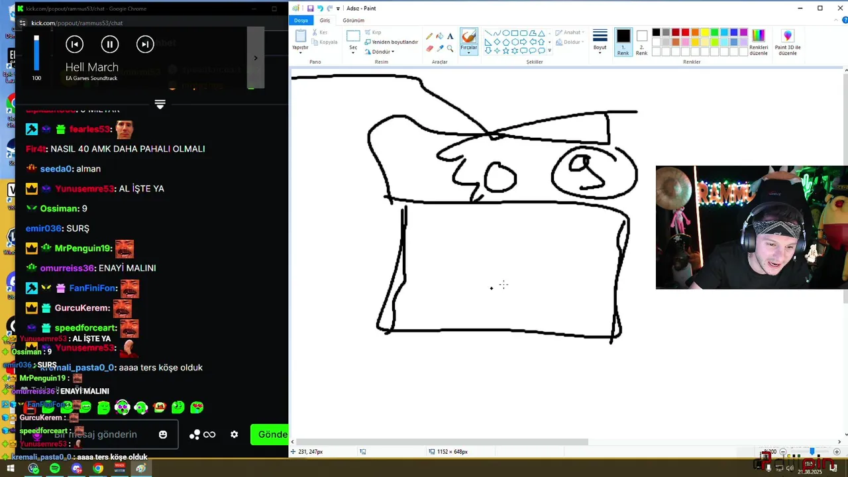Open the Boyut size dropdown
This screenshot has width=848, height=477.
600,41
